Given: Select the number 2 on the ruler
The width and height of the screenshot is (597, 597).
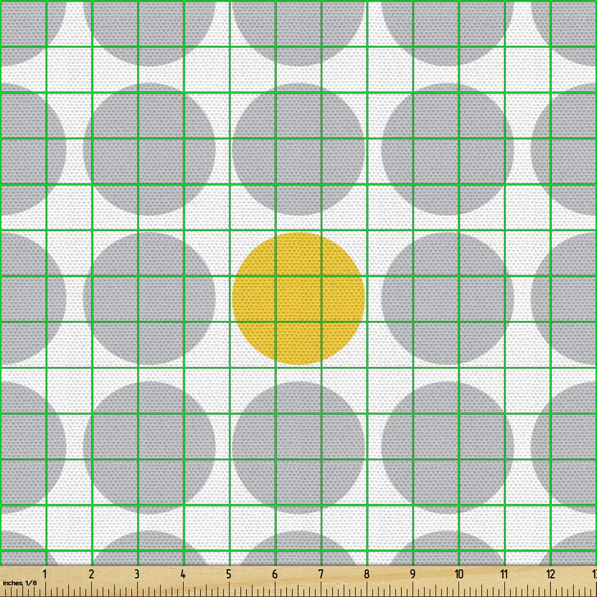Looking at the screenshot, I should 91,574.
